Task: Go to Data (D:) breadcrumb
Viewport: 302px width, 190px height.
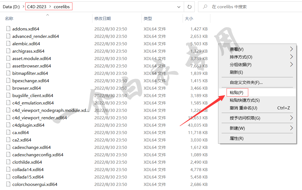Action: point(11,7)
